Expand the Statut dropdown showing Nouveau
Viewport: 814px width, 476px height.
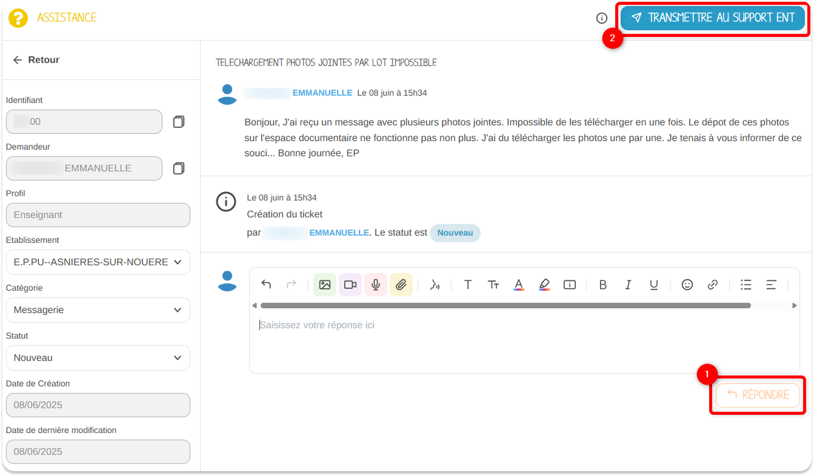(x=98, y=358)
